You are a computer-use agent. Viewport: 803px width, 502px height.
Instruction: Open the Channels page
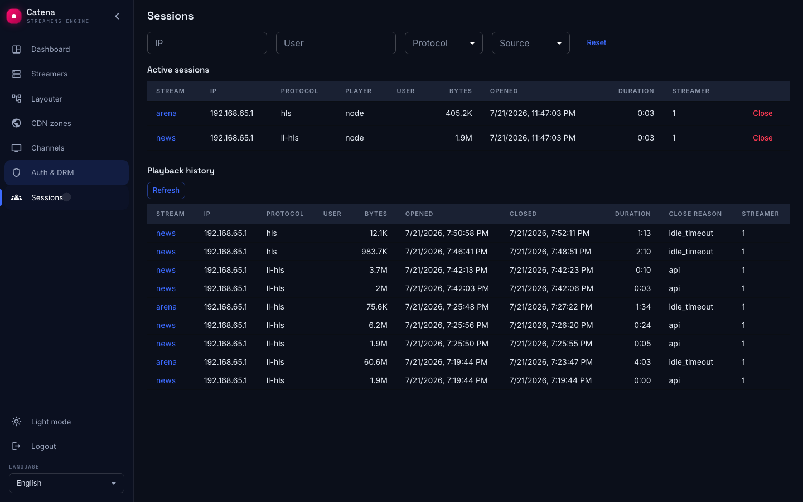(x=66, y=148)
